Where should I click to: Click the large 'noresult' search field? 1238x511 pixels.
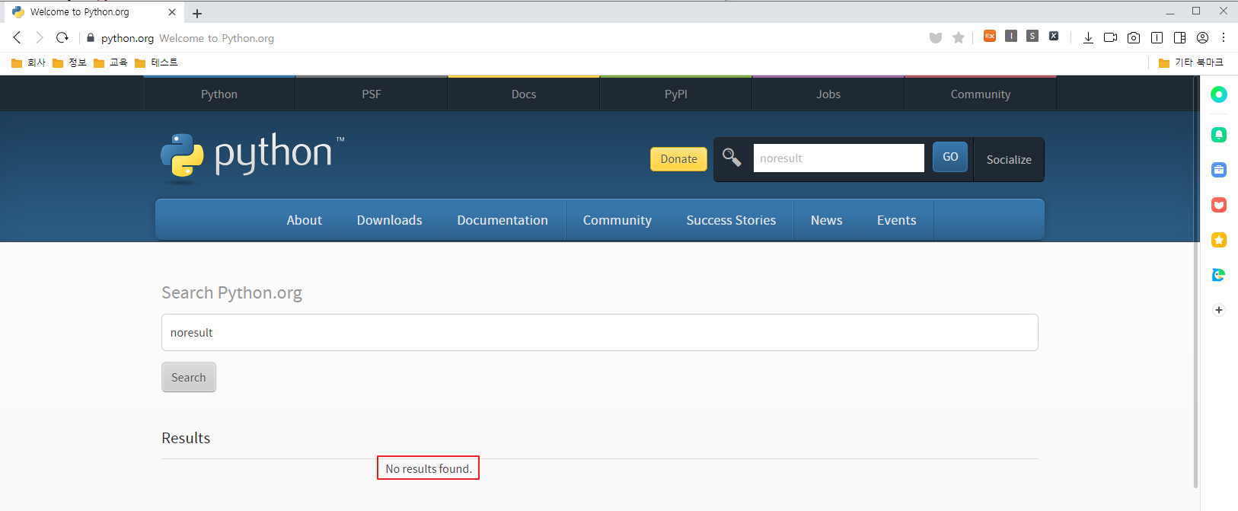tap(600, 332)
